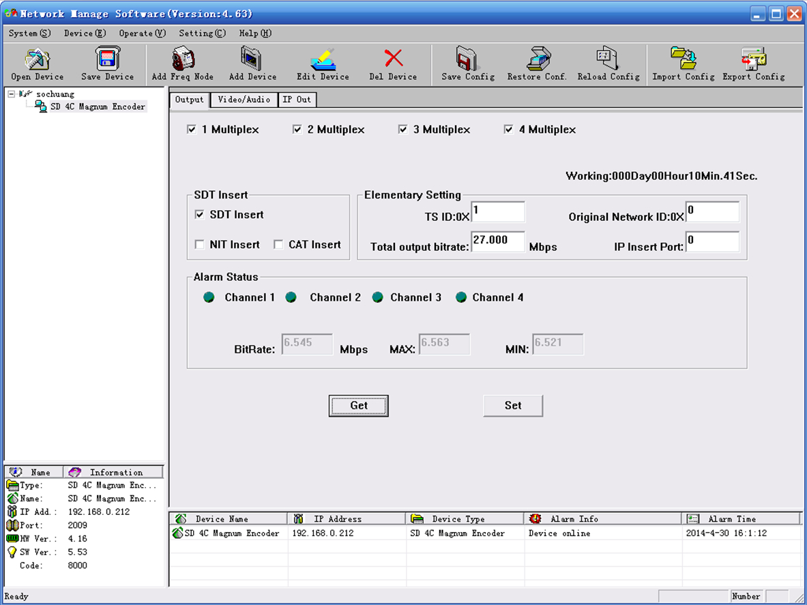Click the Ready status bar text
This screenshot has width=807, height=605.
click(x=16, y=596)
